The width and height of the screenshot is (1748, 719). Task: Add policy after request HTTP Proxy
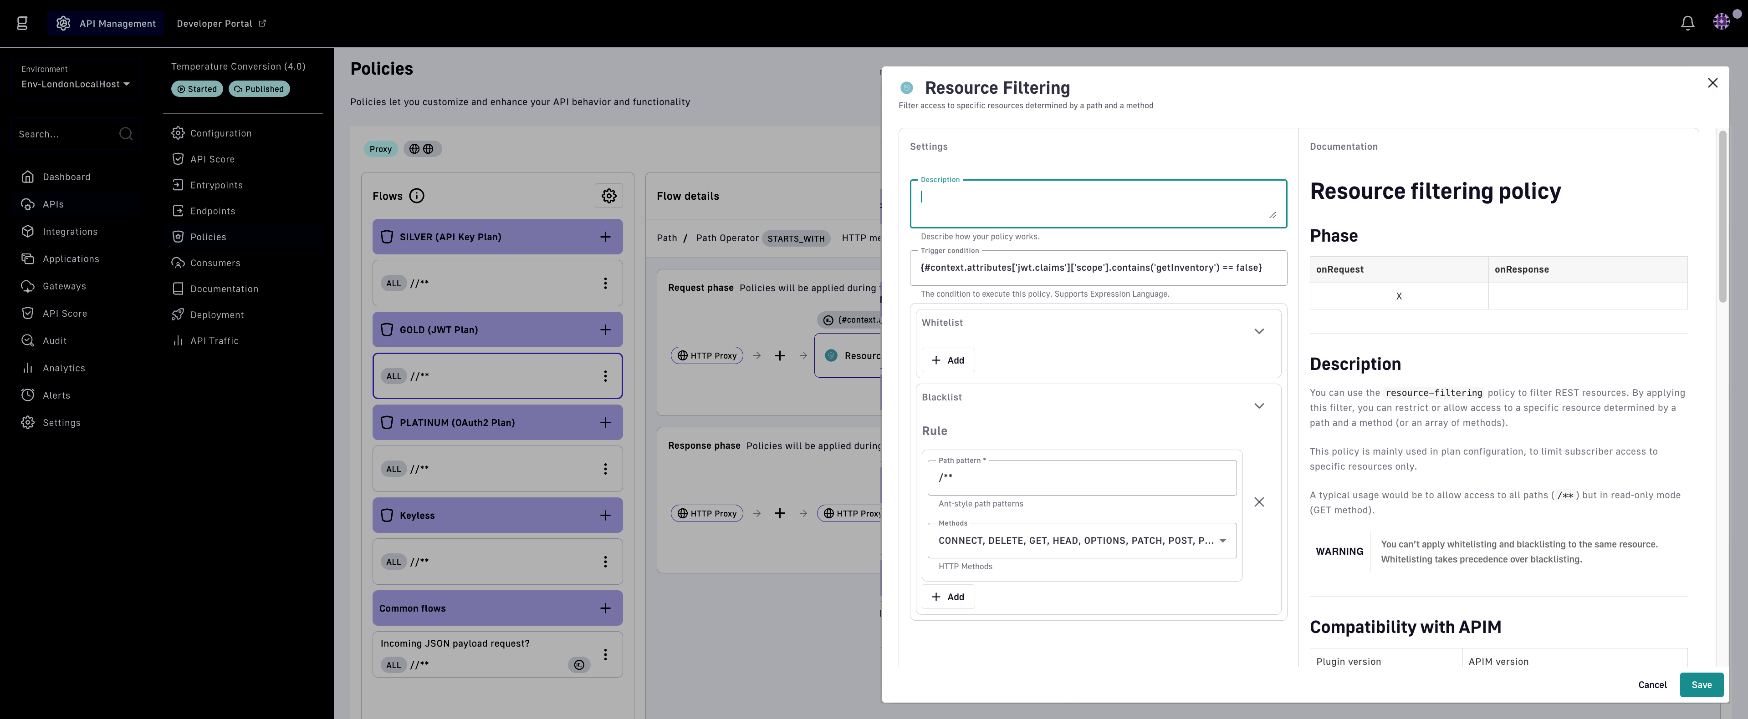[x=780, y=355]
